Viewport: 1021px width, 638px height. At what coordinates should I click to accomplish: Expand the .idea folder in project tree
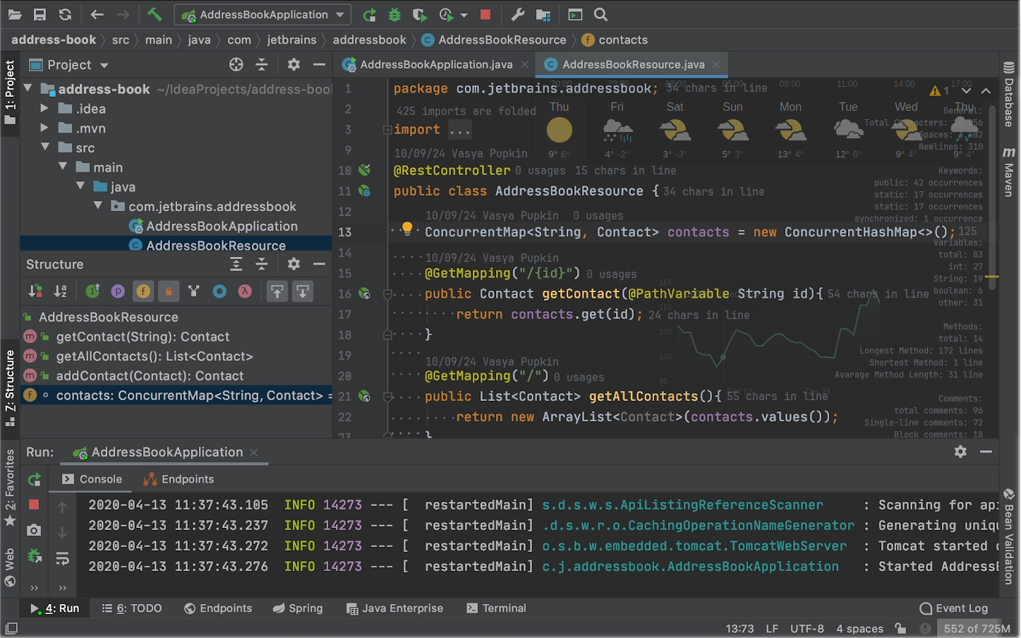pyautogui.click(x=44, y=109)
